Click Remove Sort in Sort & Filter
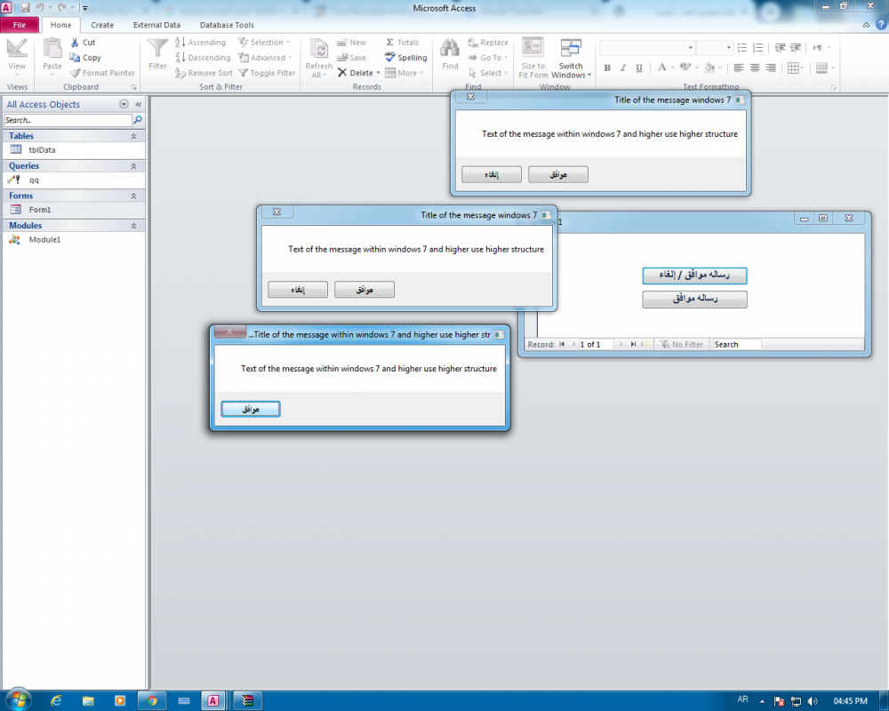Screen dimensions: 889x711 click(x=204, y=73)
